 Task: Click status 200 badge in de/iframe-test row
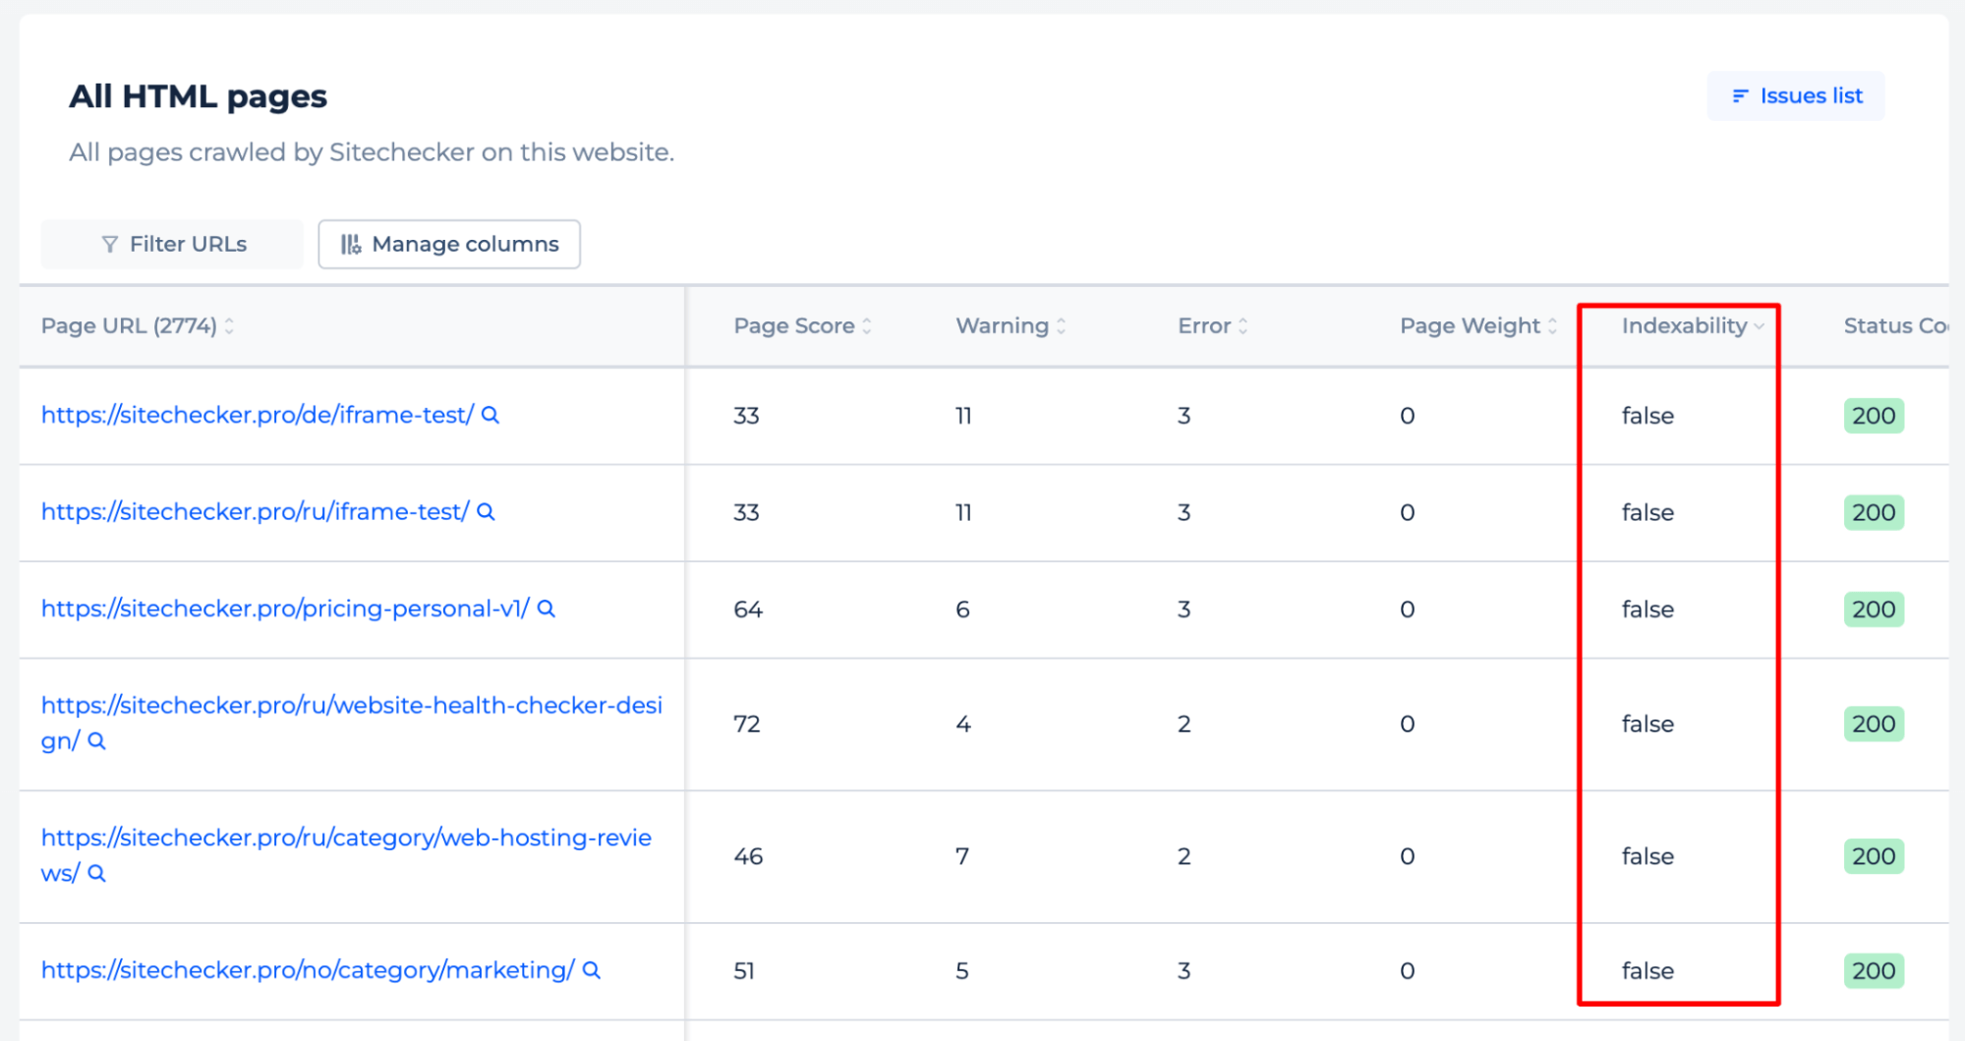pos(1874,416)
